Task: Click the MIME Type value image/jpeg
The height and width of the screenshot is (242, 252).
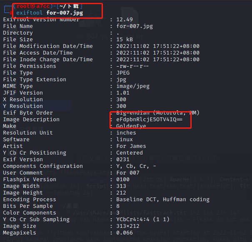Action: pos(133,86)
